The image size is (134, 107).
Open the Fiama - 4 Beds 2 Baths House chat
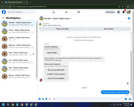(18, 31)
